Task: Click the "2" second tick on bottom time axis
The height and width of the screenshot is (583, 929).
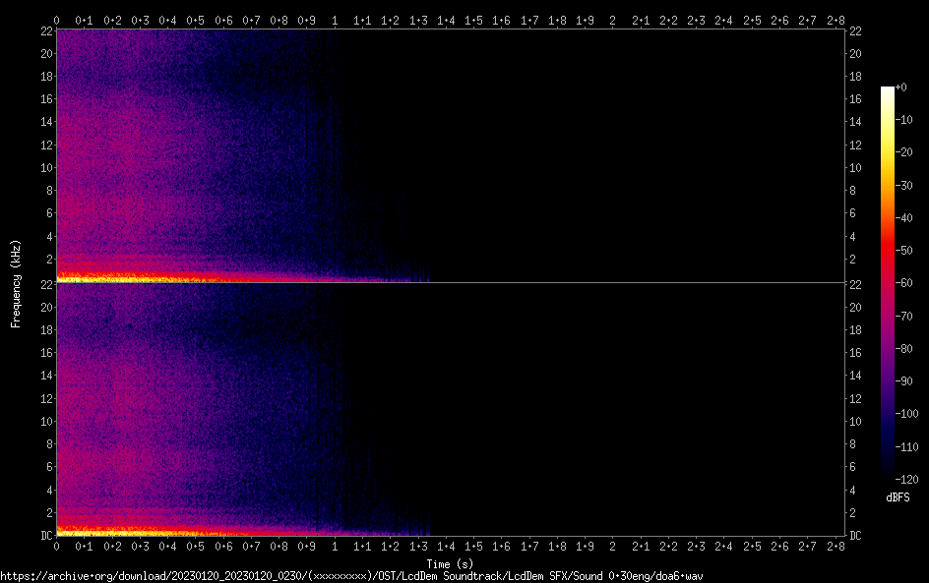Action: tap(612, 547)
